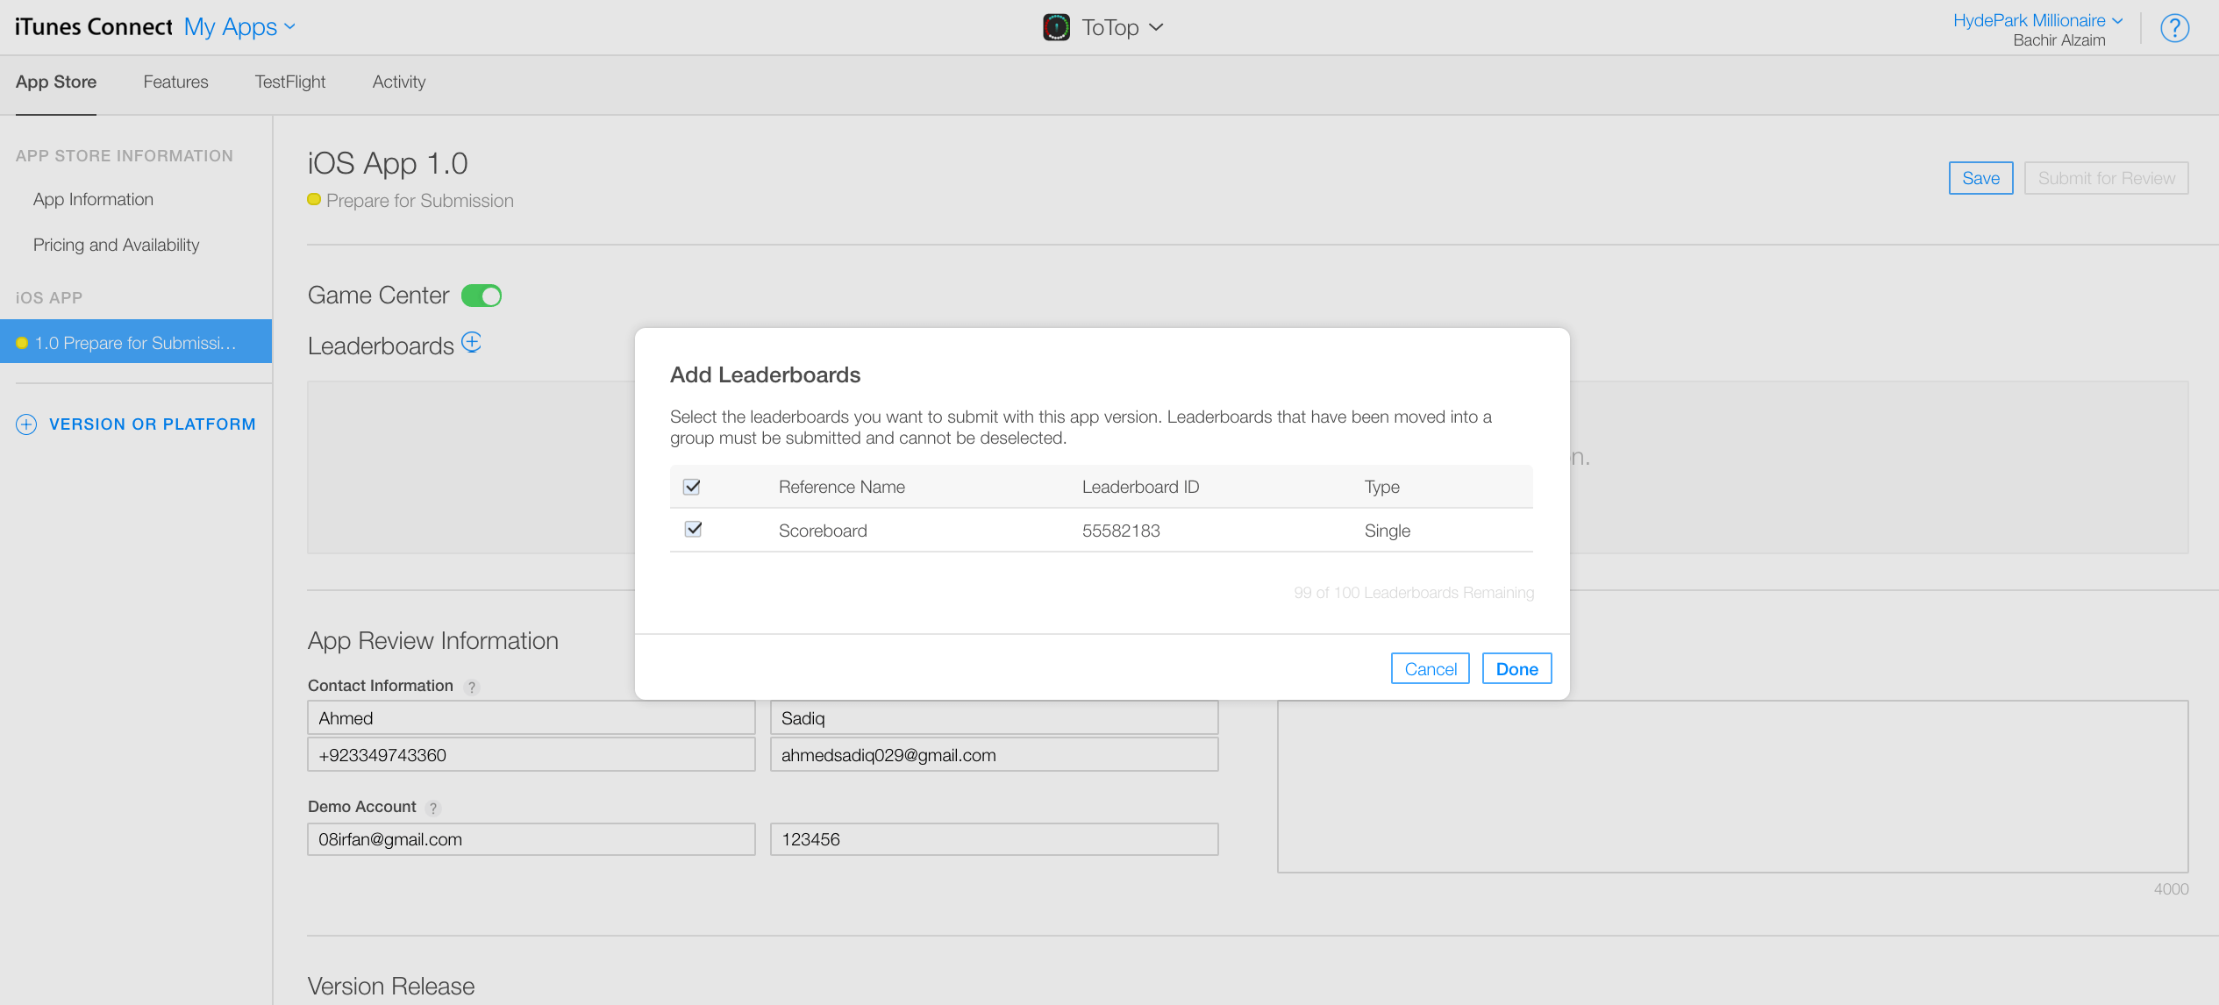The image size is (2219, 1005).
Task: Open the Features tab
Action: (175, 82)
